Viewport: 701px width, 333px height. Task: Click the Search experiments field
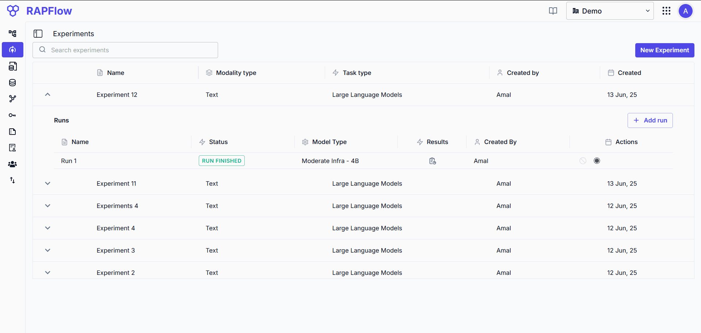pyautogui.click(x=125, y=50)
